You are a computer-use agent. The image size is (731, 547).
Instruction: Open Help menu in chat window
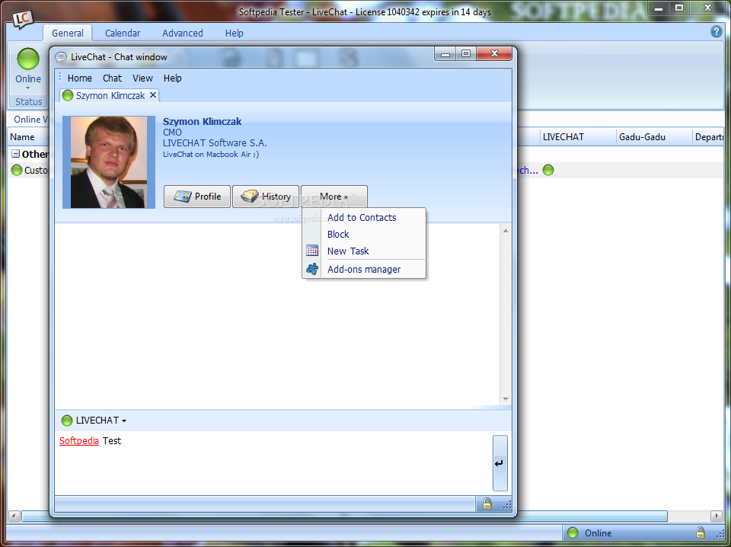pos(173,78)
